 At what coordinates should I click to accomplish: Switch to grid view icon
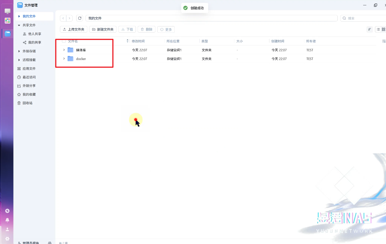[x=383, y=29]
